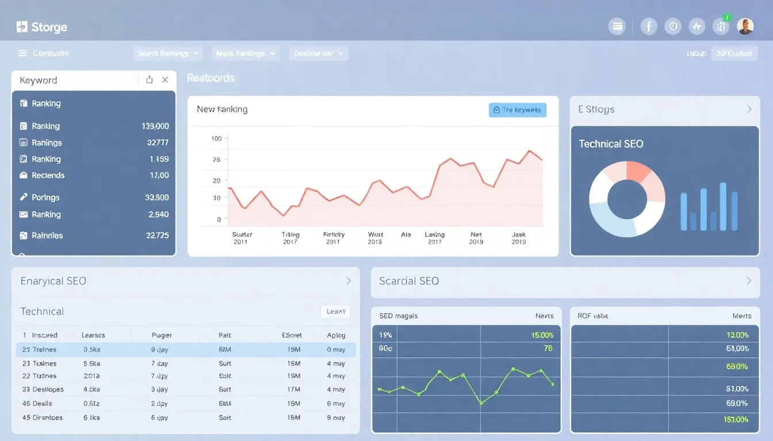Select the 45 Dirantces table row
The image size is (773, 441).
(186, 417)
